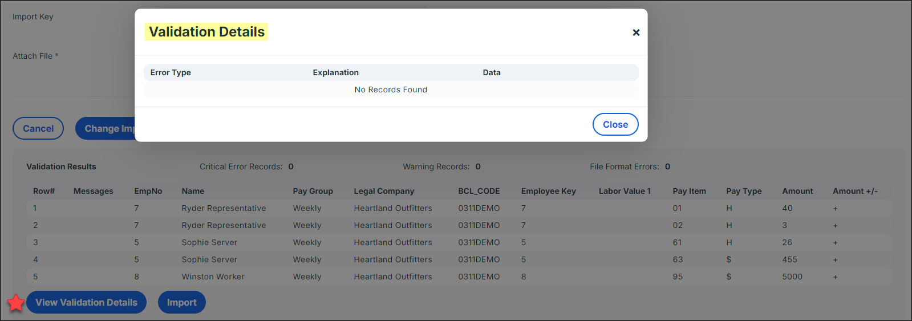
Task: Select Sophie Server in row 3
Action: pyautogui.click(x=209, y=242)
